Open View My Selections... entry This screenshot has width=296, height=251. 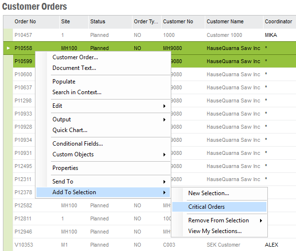[x=215, y=231]
